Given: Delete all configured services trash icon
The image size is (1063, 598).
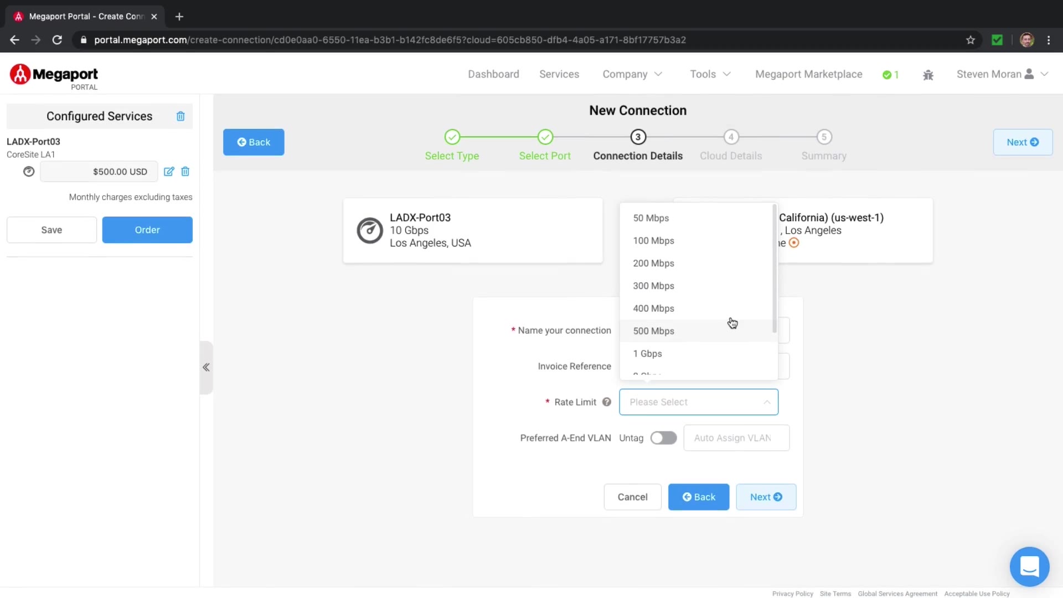Looking at the screenshot, I should click(180, 116).
